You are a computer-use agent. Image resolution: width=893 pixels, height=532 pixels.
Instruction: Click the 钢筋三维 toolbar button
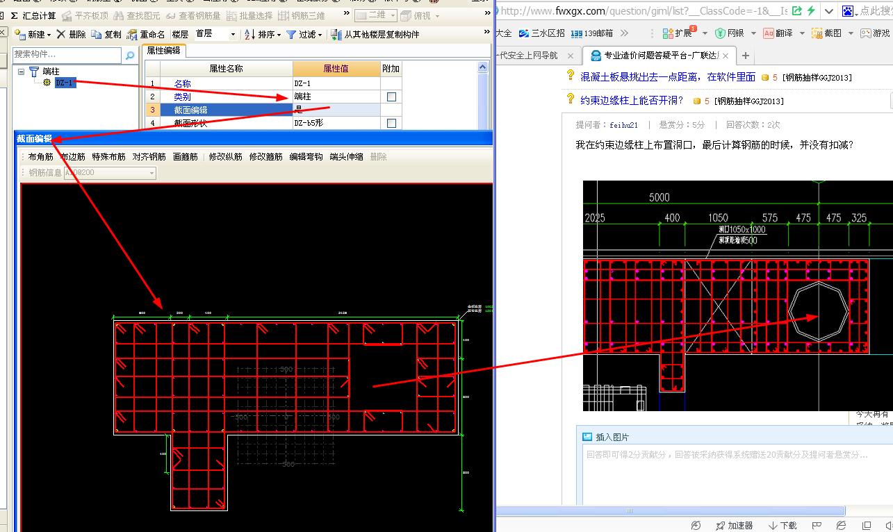[x=301, y=15]
